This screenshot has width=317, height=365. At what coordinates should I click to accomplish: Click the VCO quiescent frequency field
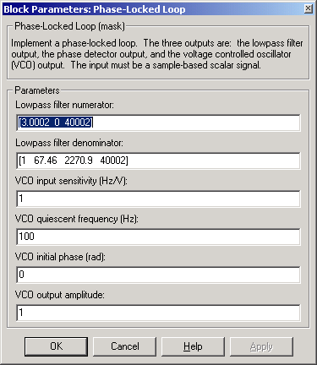[158, 237]
